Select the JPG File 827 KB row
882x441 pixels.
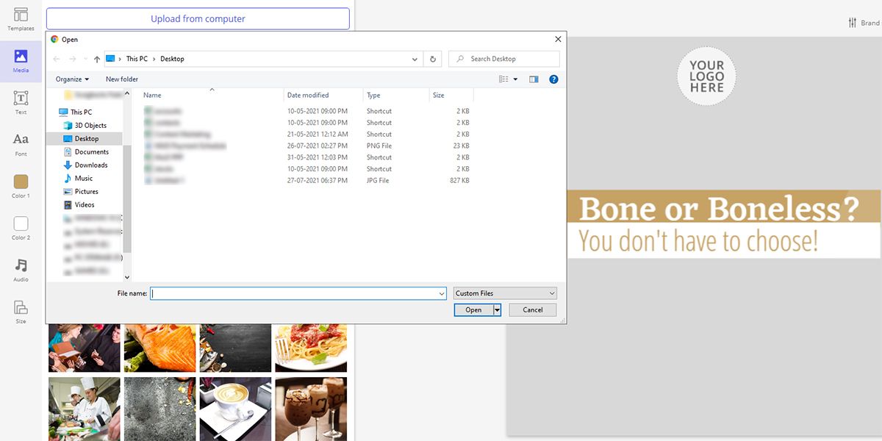tap(307, 181)
